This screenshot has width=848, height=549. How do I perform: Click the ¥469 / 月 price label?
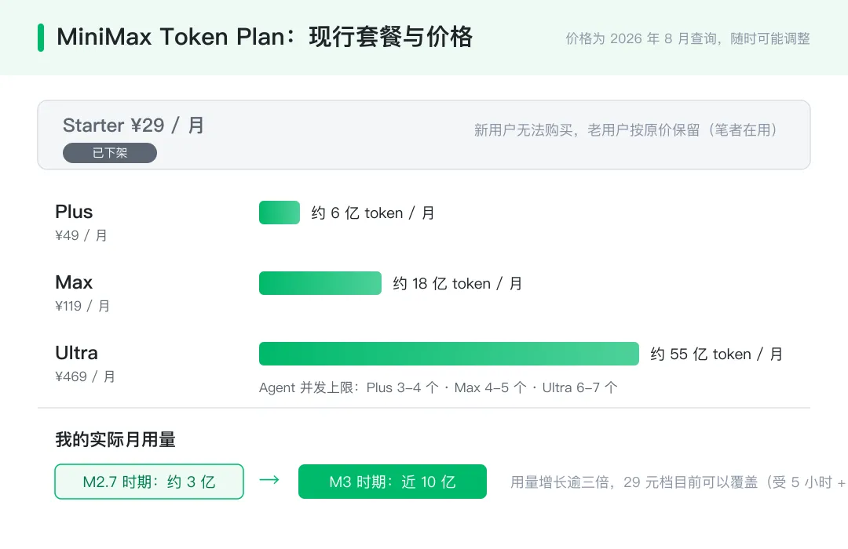point(85,376)
